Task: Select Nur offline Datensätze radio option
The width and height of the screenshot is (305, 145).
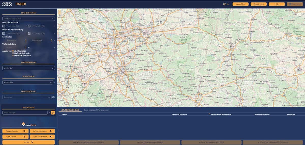Action: [x=13, y=55]
